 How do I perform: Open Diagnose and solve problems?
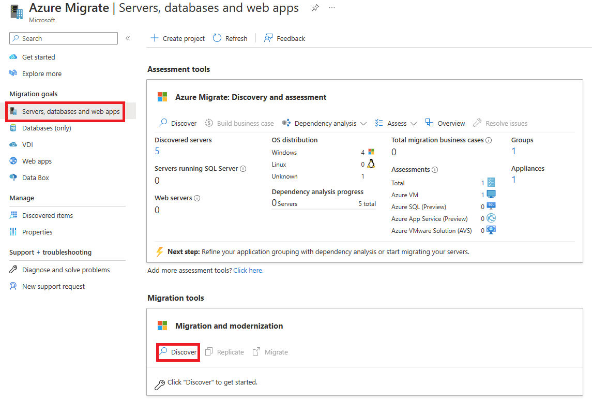click(66, 270)
